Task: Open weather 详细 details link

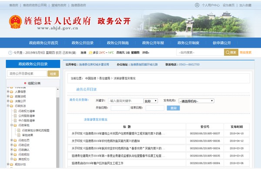Action: coord(146,52)
